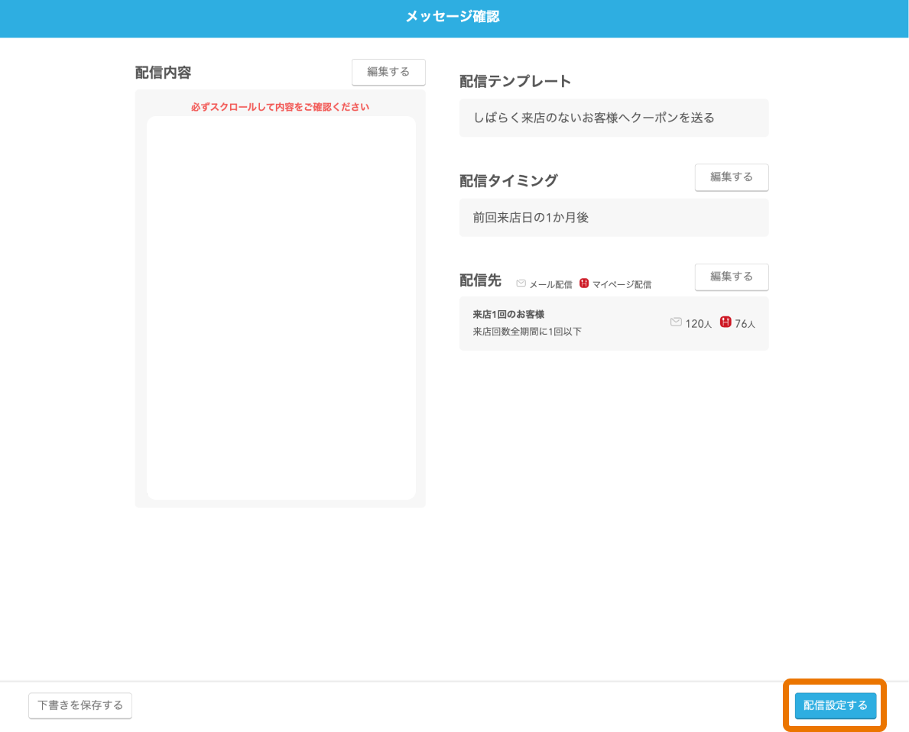Click the 配信内容 heading
The width and height of the screenshot is (909, 732).
tap(163, 73)
